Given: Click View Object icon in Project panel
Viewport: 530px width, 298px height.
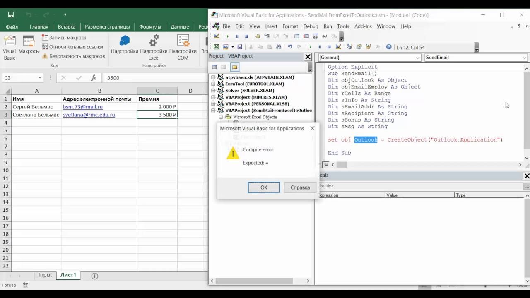Looking at the screenshot, I should [223, 67].
